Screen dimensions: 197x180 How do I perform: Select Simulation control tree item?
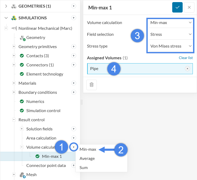(43, 111)
